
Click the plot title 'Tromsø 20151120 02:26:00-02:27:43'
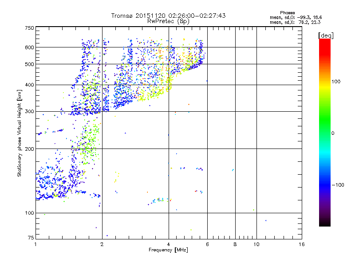168,16
